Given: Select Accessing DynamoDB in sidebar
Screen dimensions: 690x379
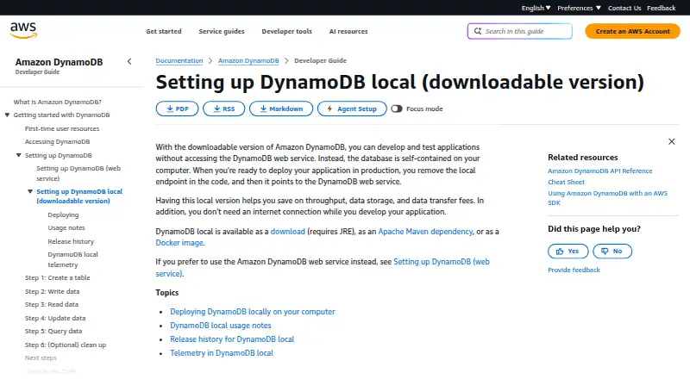Looking at the screenshot, I should (x=57, y=141).
